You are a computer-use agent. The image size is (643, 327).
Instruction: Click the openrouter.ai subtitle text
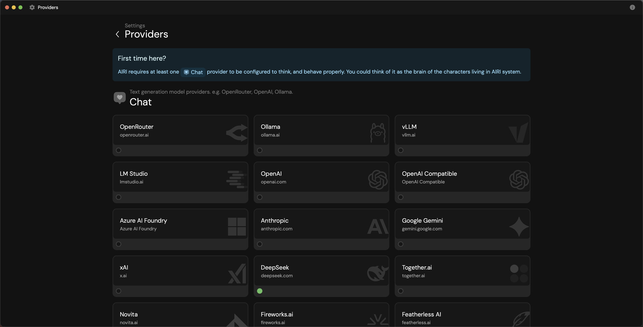pyautogui.click(x=134, y=135)
